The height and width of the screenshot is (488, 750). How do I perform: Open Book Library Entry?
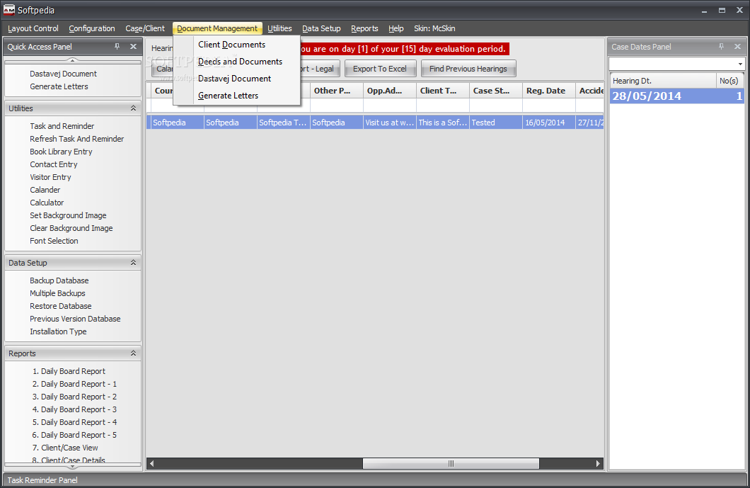pyautogui.click(x=61, y=152)
